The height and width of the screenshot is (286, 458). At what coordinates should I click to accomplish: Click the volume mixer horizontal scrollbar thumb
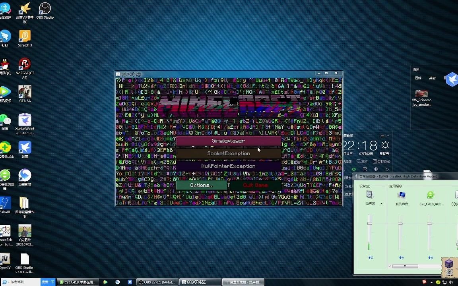point(405,266)
